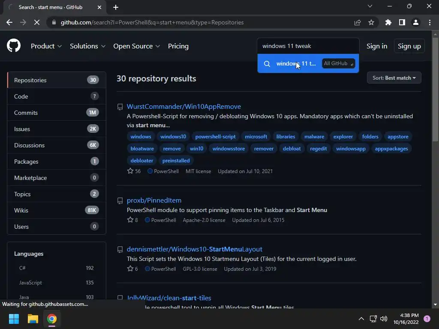439x329 pixels.
Task: Open the GitHub home logo
Action: 14,45
